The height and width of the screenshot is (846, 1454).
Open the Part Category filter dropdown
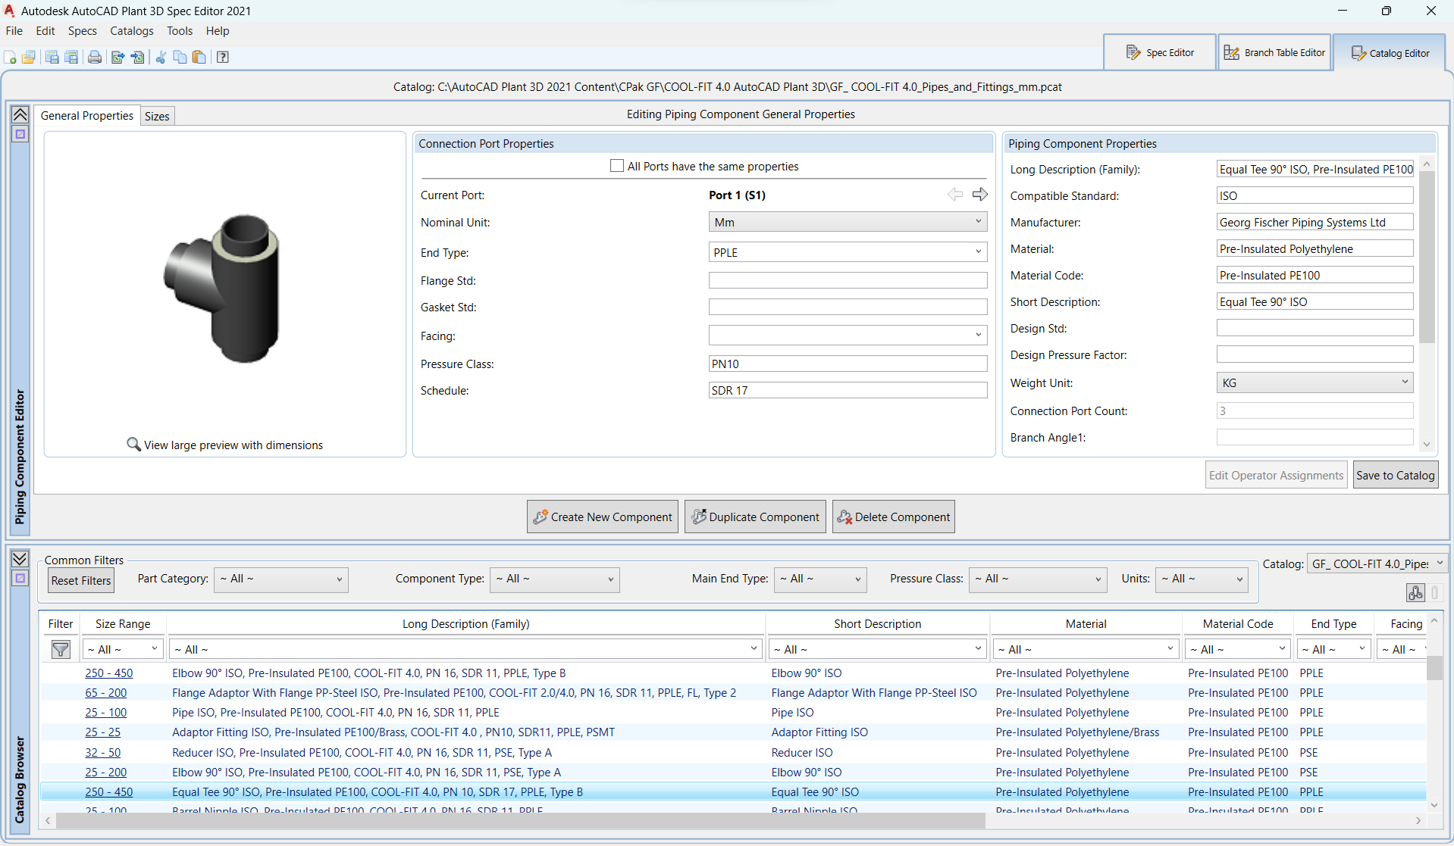click(280, 579)
